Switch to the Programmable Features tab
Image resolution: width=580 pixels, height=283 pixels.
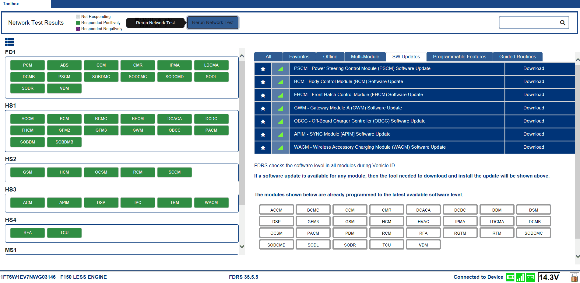(459, 57)
